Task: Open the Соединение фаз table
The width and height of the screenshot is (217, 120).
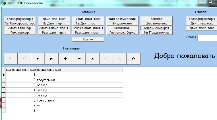Action: 156,28
